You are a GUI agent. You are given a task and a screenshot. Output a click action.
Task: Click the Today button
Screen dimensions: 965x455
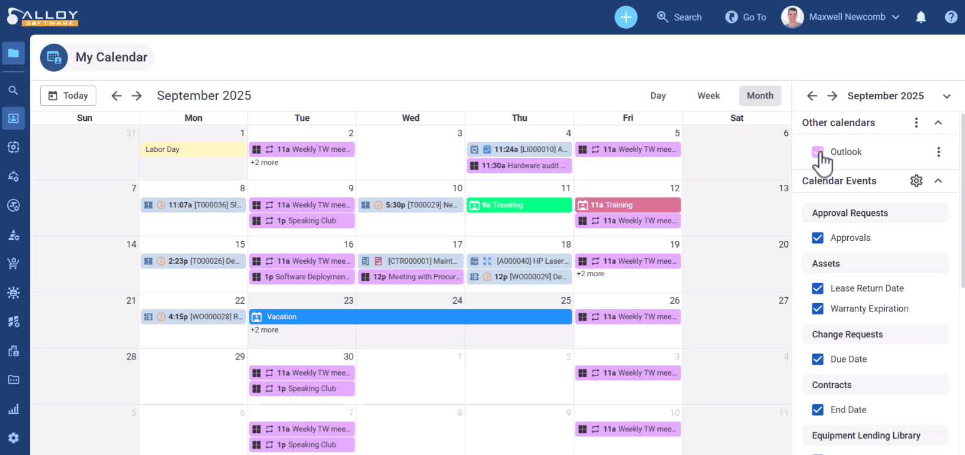click(x=68, y=96)
